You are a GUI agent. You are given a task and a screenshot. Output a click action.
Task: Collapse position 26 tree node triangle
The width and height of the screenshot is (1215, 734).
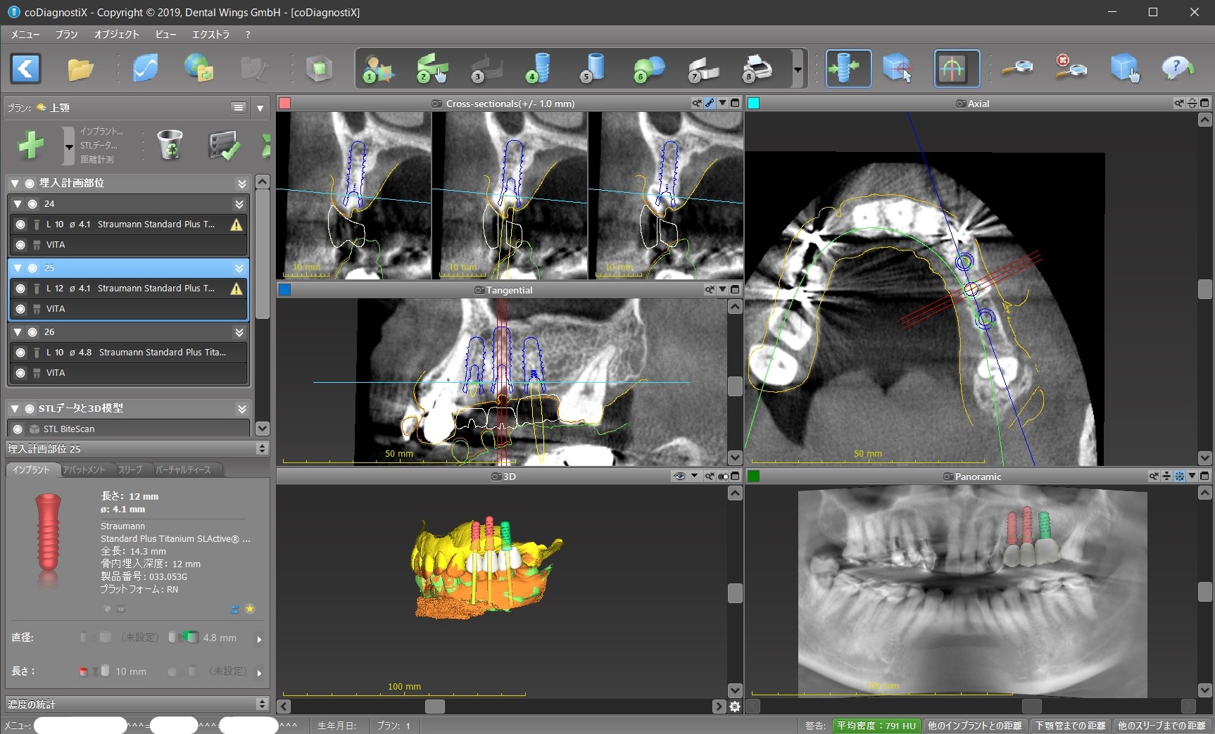pyautogui.click(x=18, y=332)
